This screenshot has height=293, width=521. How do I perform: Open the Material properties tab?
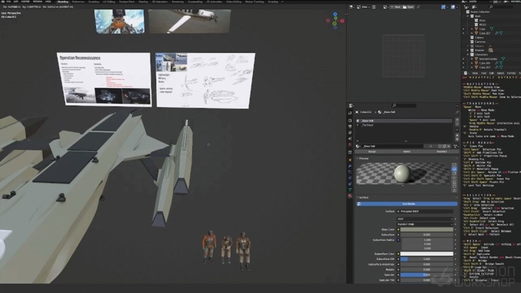point(350,196)
